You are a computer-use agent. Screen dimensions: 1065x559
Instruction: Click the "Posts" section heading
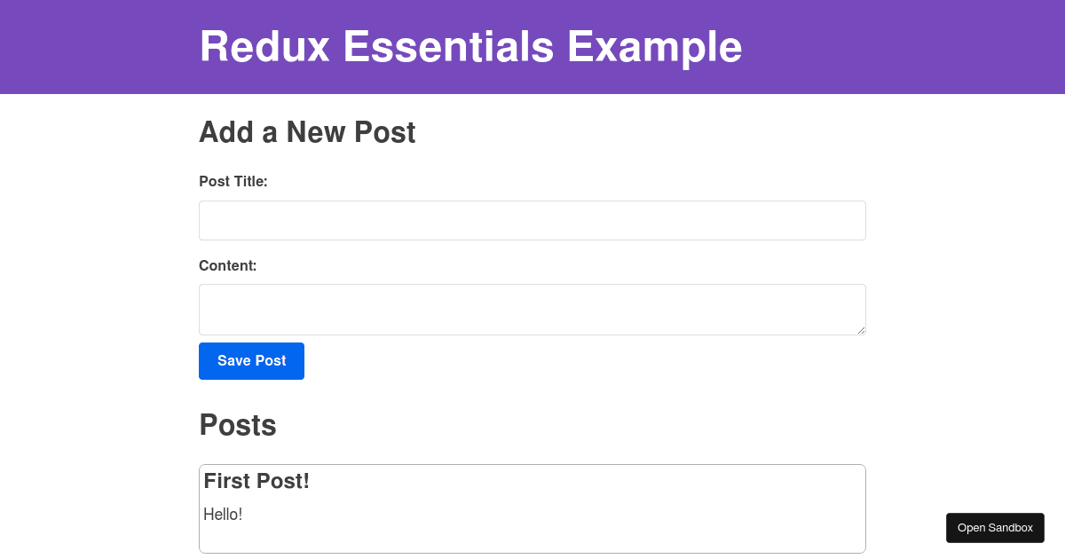click(x=237, y=425)
